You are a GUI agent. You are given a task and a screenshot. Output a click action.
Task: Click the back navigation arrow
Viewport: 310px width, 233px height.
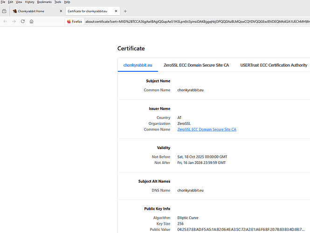pyautogui.click(x=5, y=21)
